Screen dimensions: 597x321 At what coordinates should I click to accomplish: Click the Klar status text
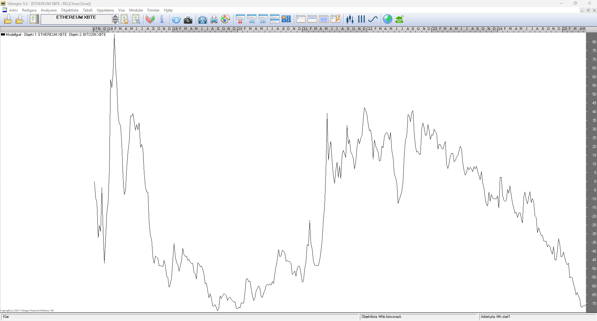point(6,317)
